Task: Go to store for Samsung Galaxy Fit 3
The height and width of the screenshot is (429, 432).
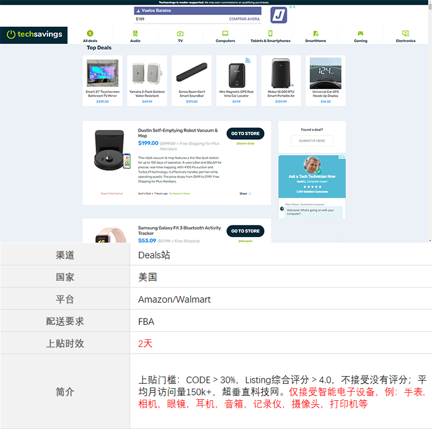Action: (x=245, y=231)
